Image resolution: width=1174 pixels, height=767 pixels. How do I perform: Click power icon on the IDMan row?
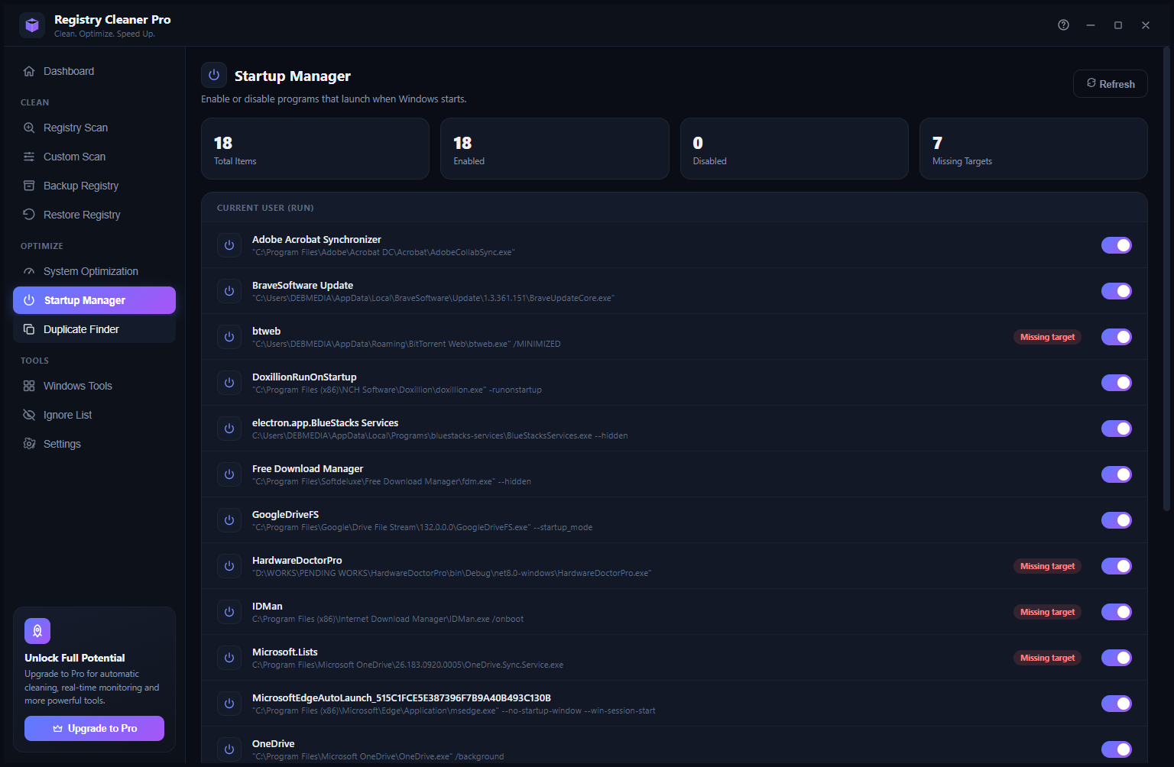pos(229,612)
